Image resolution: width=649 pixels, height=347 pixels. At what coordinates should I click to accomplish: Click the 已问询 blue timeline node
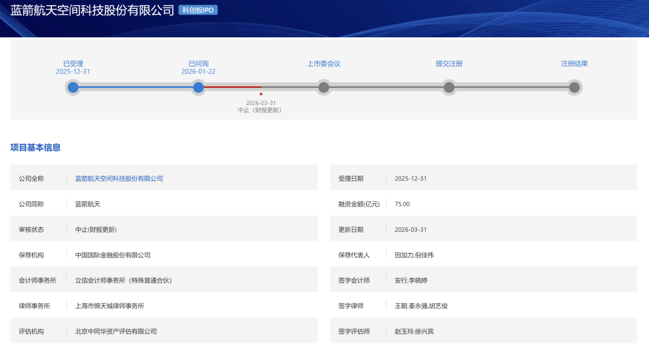click(198, 87)
